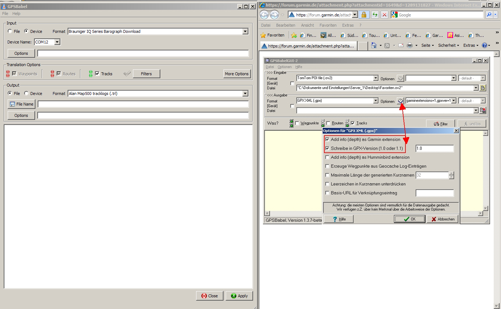Click the padlock security icon
This screenshot has height=309, width=501.
(x=364, y=15)
